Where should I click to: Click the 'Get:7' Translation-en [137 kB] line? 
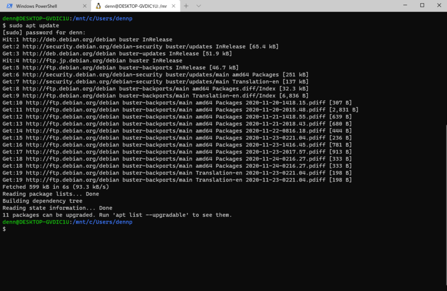[155, 81]
